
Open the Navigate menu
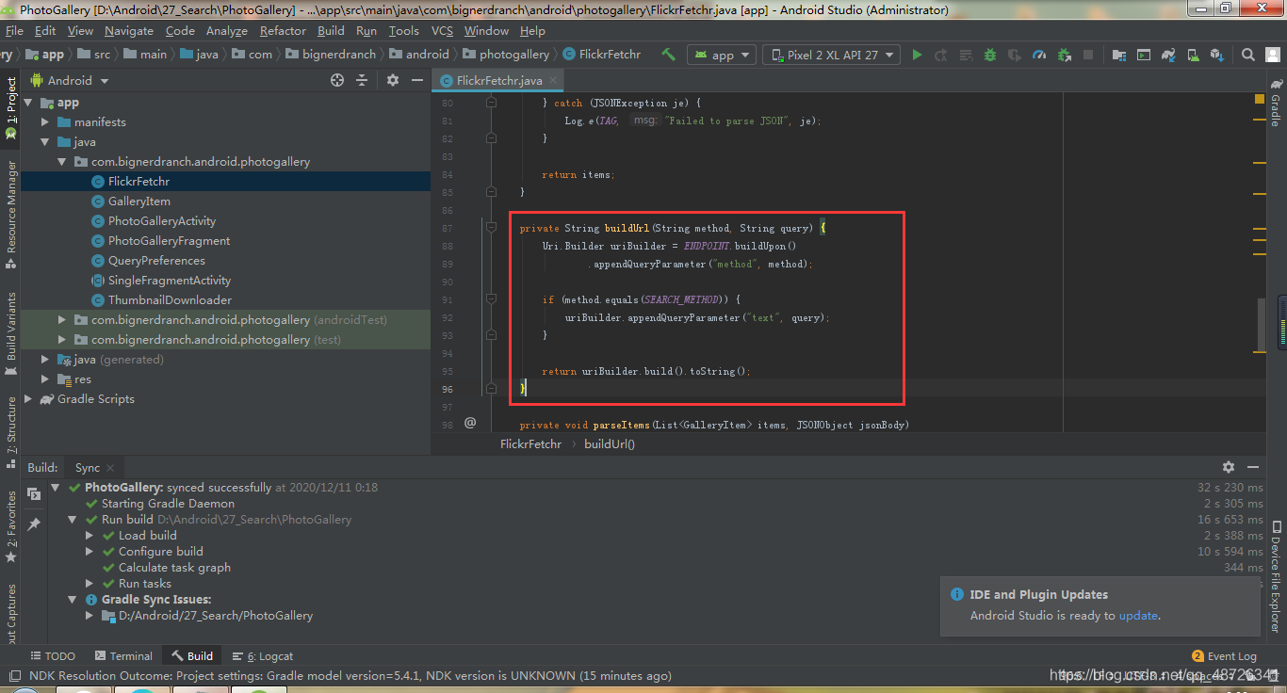tap(129, 31)
